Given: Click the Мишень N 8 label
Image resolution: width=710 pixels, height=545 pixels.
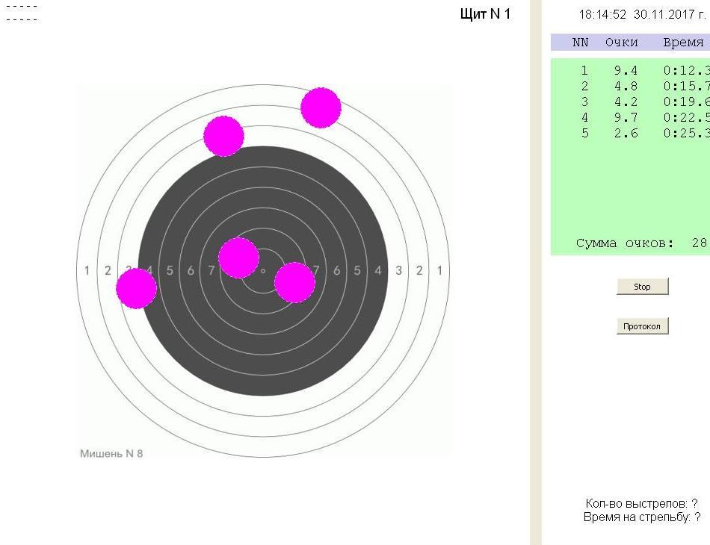Looking at the screenshot, I should coord(111,453).
